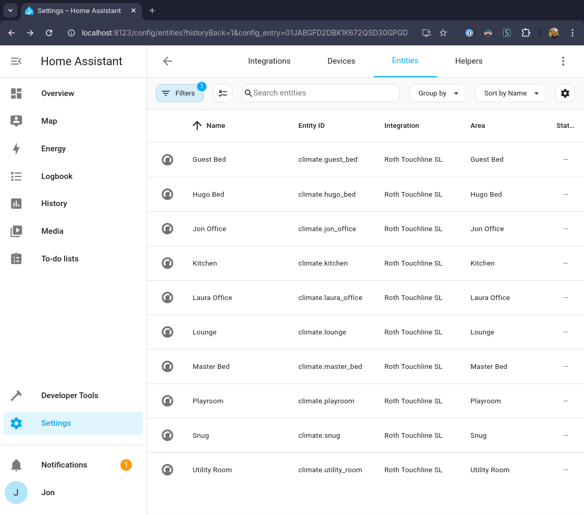
Task: Open the three-dot overflow menu
Action: click(563, 61)
